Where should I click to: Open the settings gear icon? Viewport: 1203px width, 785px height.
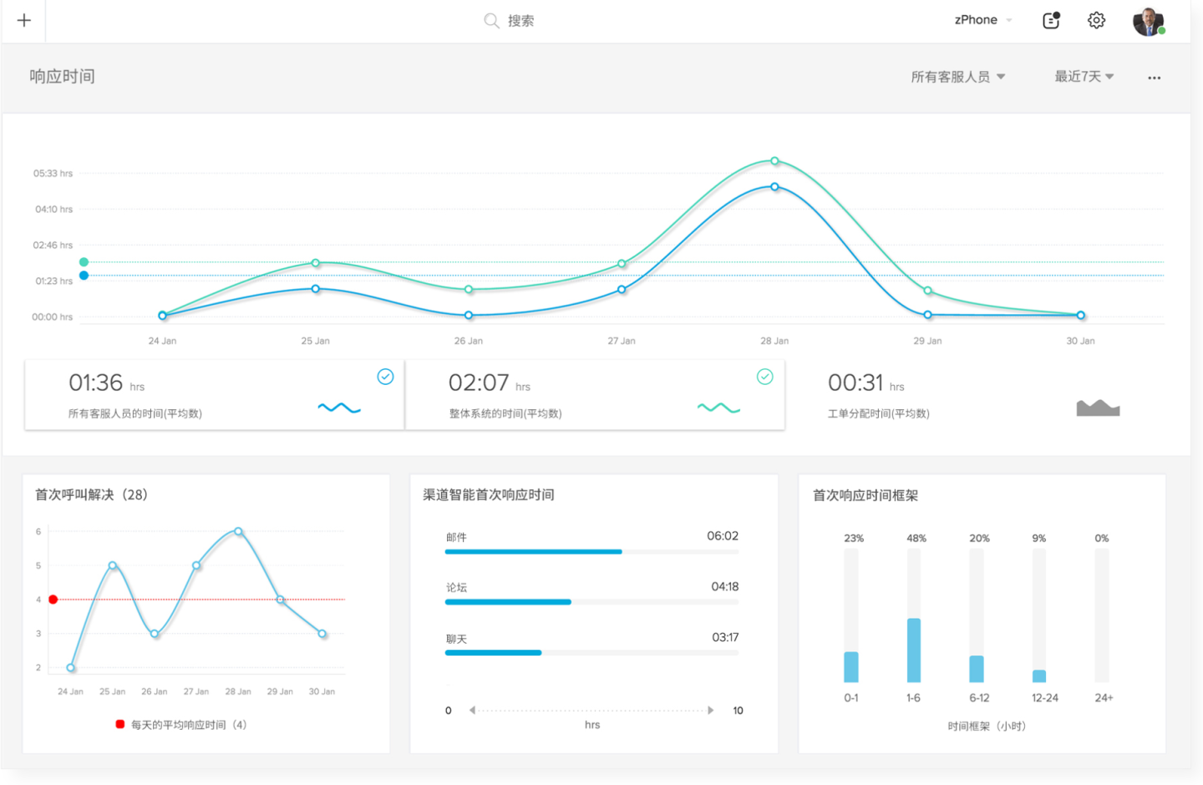tap(1096, 21)
